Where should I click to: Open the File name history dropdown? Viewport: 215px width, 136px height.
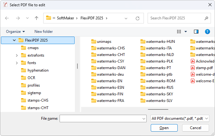coord(144,118)
